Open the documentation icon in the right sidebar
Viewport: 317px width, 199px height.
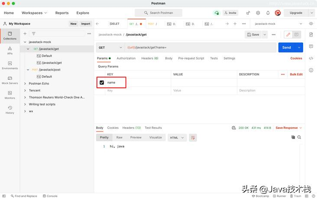coord(311,35)
